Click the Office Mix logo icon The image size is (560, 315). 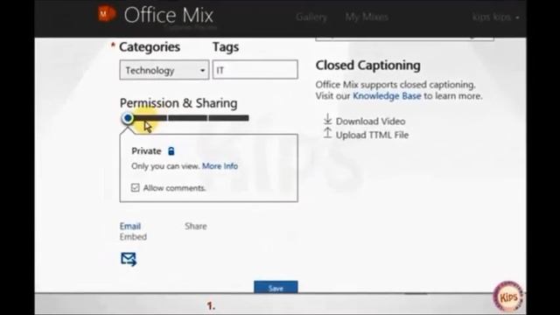coord(107,14)
